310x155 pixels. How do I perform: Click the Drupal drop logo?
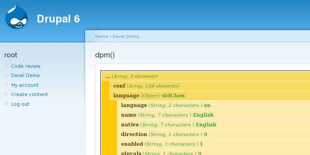tap(16, 17)
